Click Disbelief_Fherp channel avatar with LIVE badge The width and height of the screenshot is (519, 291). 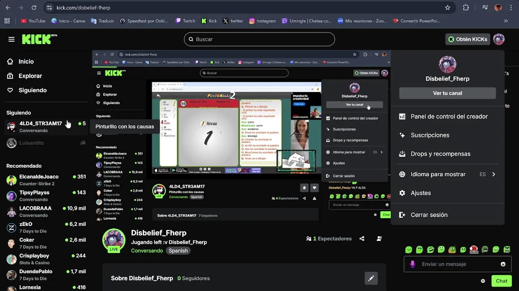(114, 240)
